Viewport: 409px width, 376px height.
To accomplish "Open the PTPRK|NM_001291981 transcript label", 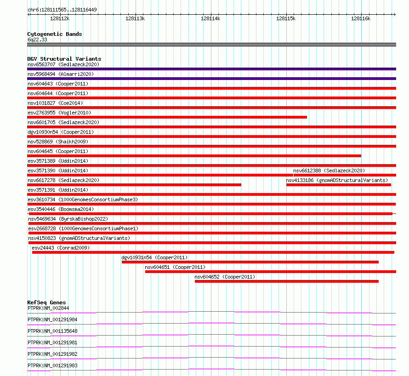I will (x=52, y=342).
